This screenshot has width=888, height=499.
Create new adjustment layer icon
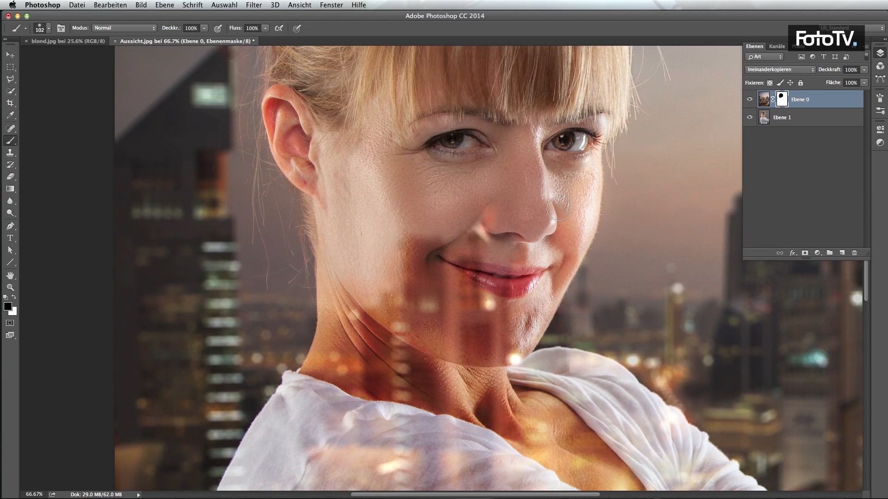click(x=817, y=253)
